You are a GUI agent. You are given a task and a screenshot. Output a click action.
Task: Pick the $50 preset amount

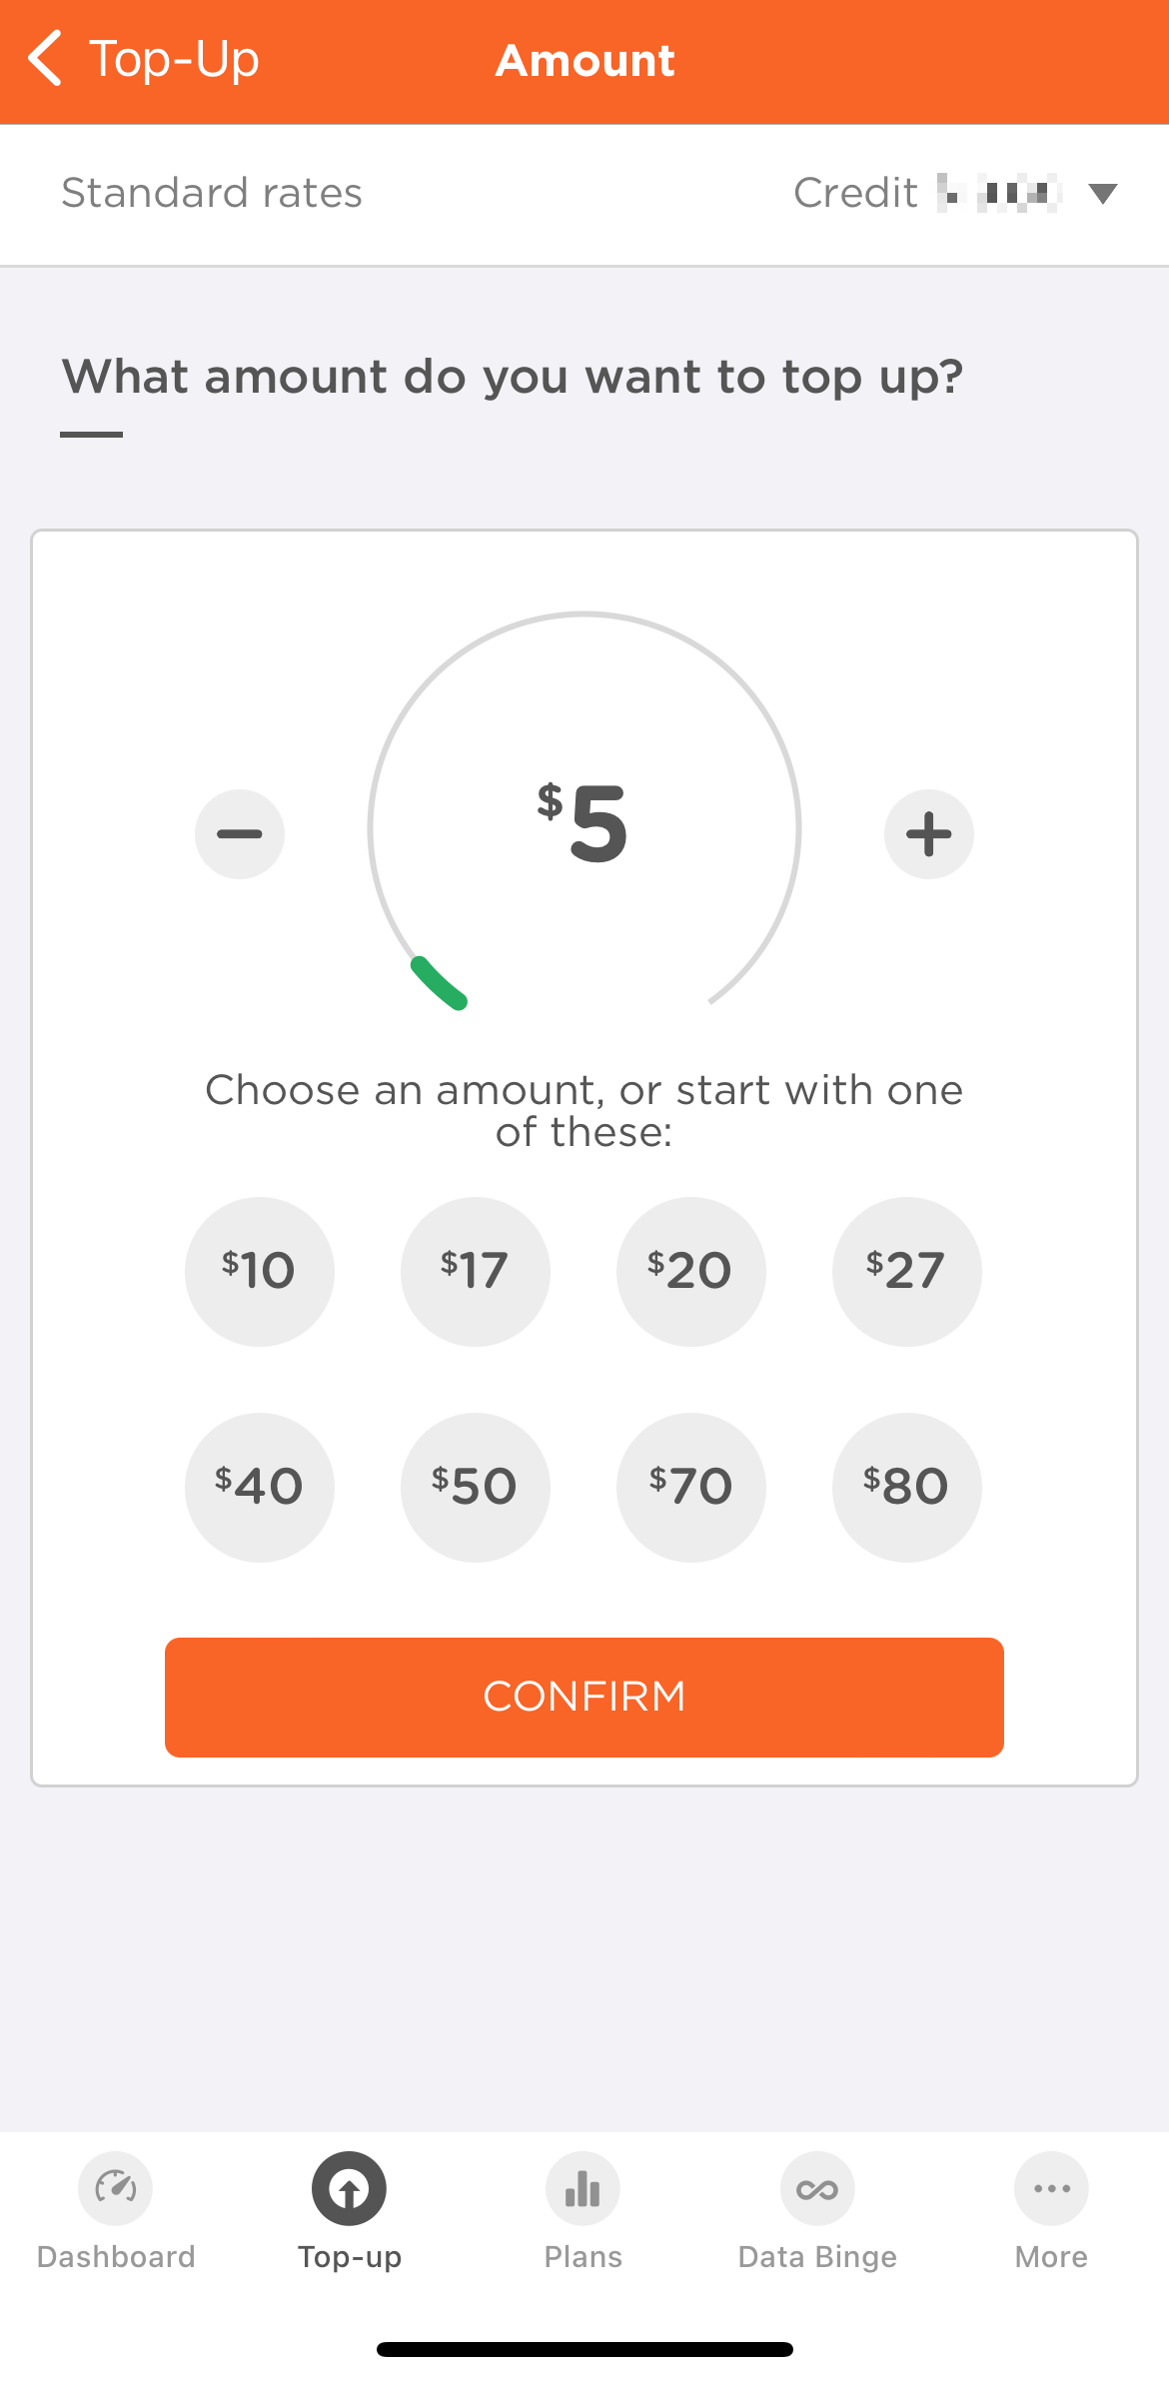tap(476, 1487)
